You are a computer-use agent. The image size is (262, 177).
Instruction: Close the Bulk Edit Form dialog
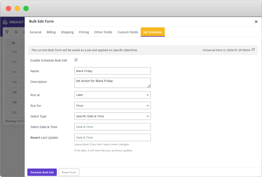coord(256,22)
